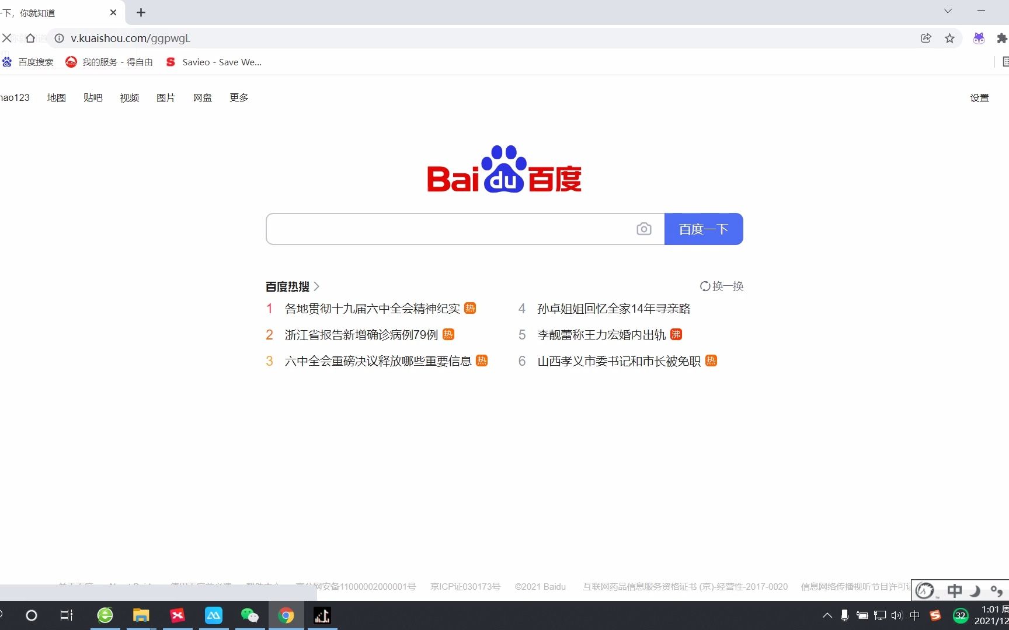Image resolution: width=1009 pixels, height=630 pixels.
Task: Open the Savieo - Save We... bookmark
Action: tap(214, 62)
